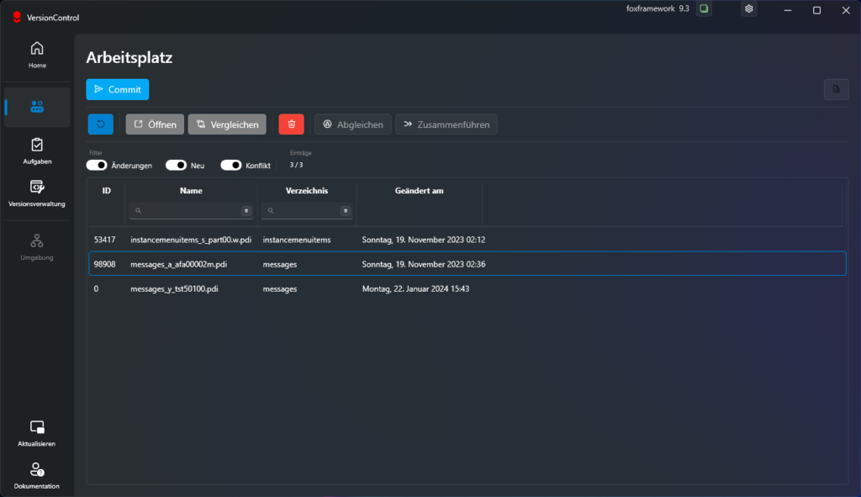
Task: Toggle the Änderungen filter switch
Action: pyautogui.click(x=96, y=165)
